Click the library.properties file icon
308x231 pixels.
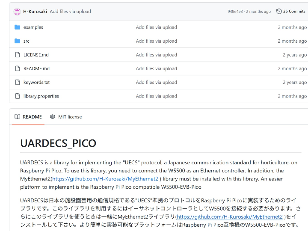pyautogui.click(x=18, y=96)
